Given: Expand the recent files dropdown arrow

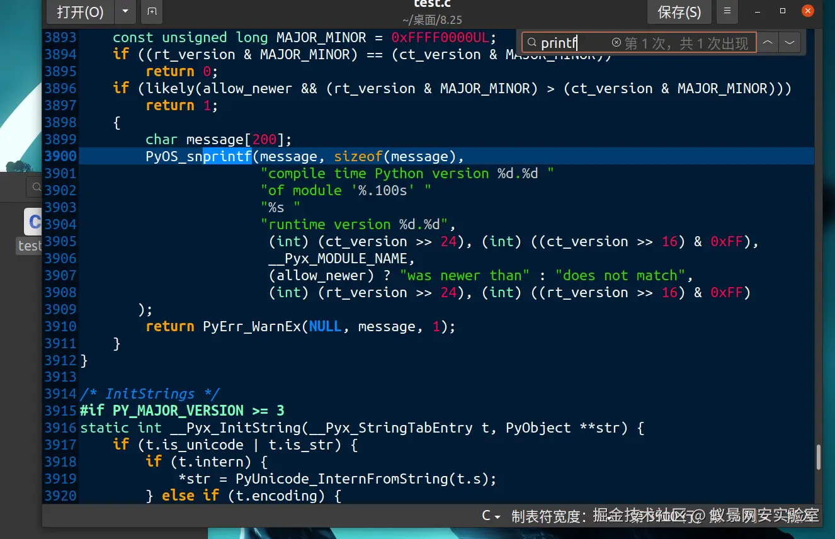Looking at the screenshot, I should pos(125,11).
